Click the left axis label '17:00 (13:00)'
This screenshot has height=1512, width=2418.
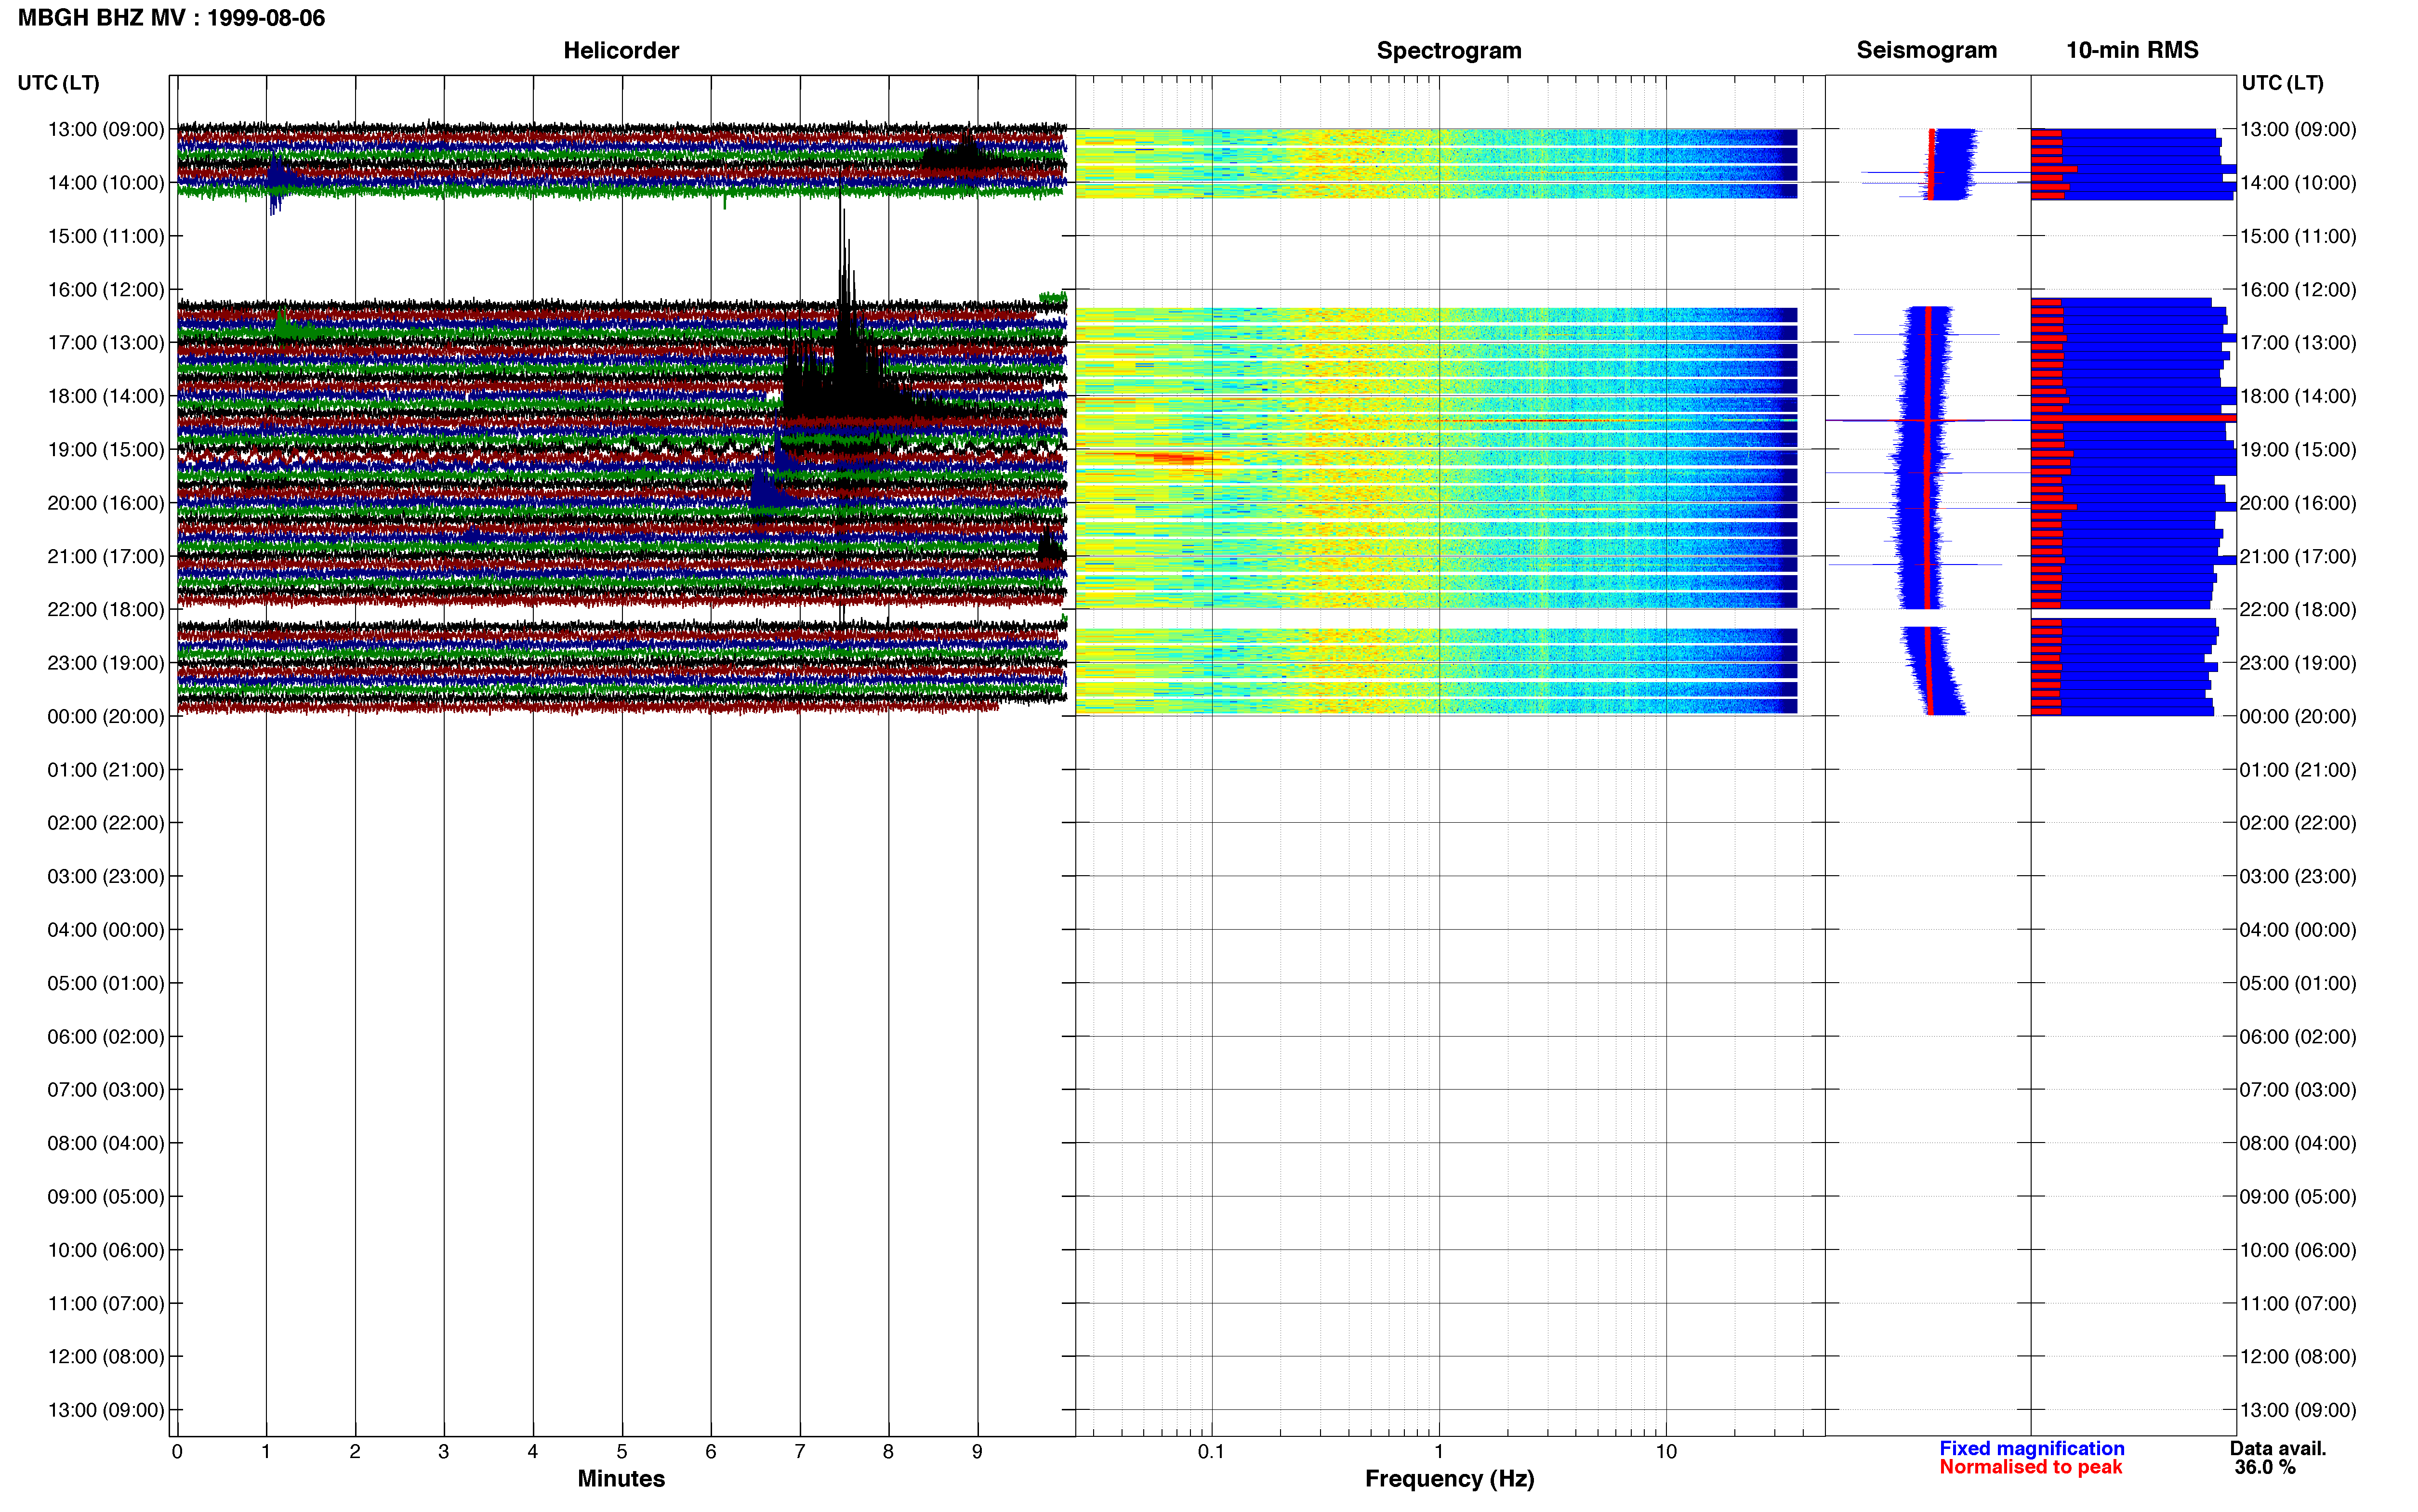[x=106, y=343]
